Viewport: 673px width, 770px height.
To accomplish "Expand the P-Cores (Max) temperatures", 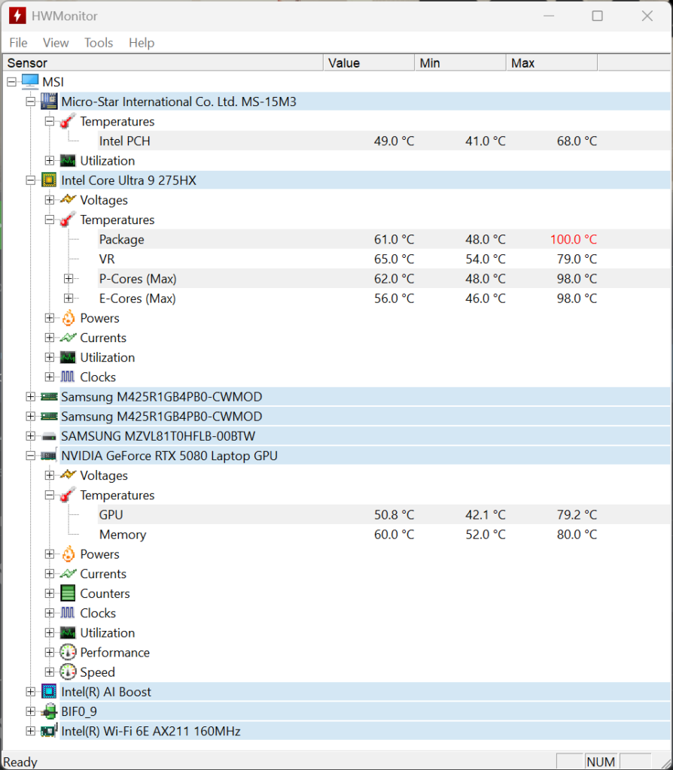I will [x=69, y=278].
